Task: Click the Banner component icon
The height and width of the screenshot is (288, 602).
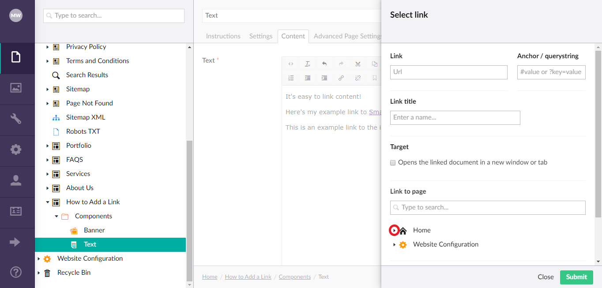Action: tap(74, 230)
